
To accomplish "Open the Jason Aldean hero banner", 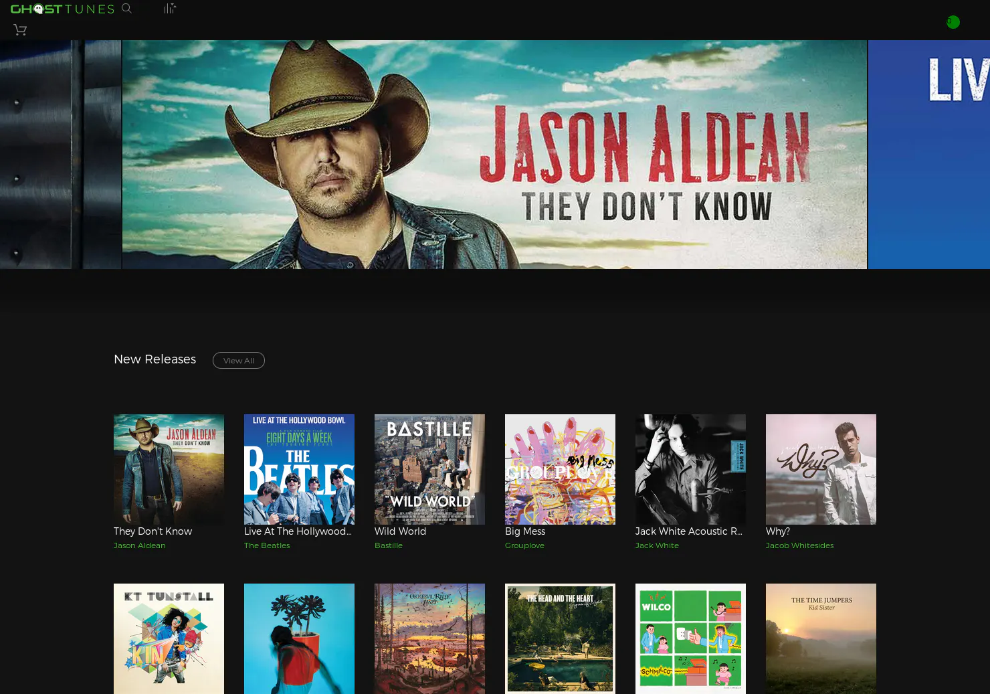I will (x=494, y=155).
